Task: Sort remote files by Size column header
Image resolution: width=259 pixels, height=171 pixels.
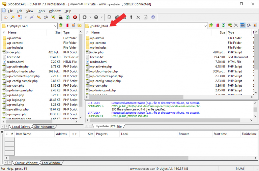Action: [x=222, y=33]
